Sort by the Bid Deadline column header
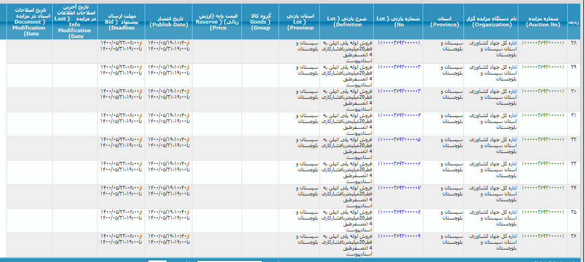585x262 pixels. (121, 21)
